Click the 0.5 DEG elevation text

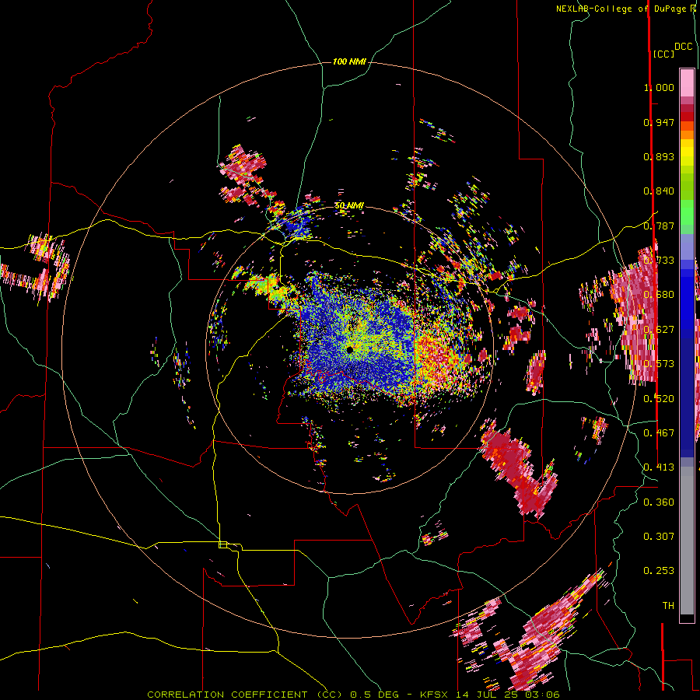coord(376,695)
